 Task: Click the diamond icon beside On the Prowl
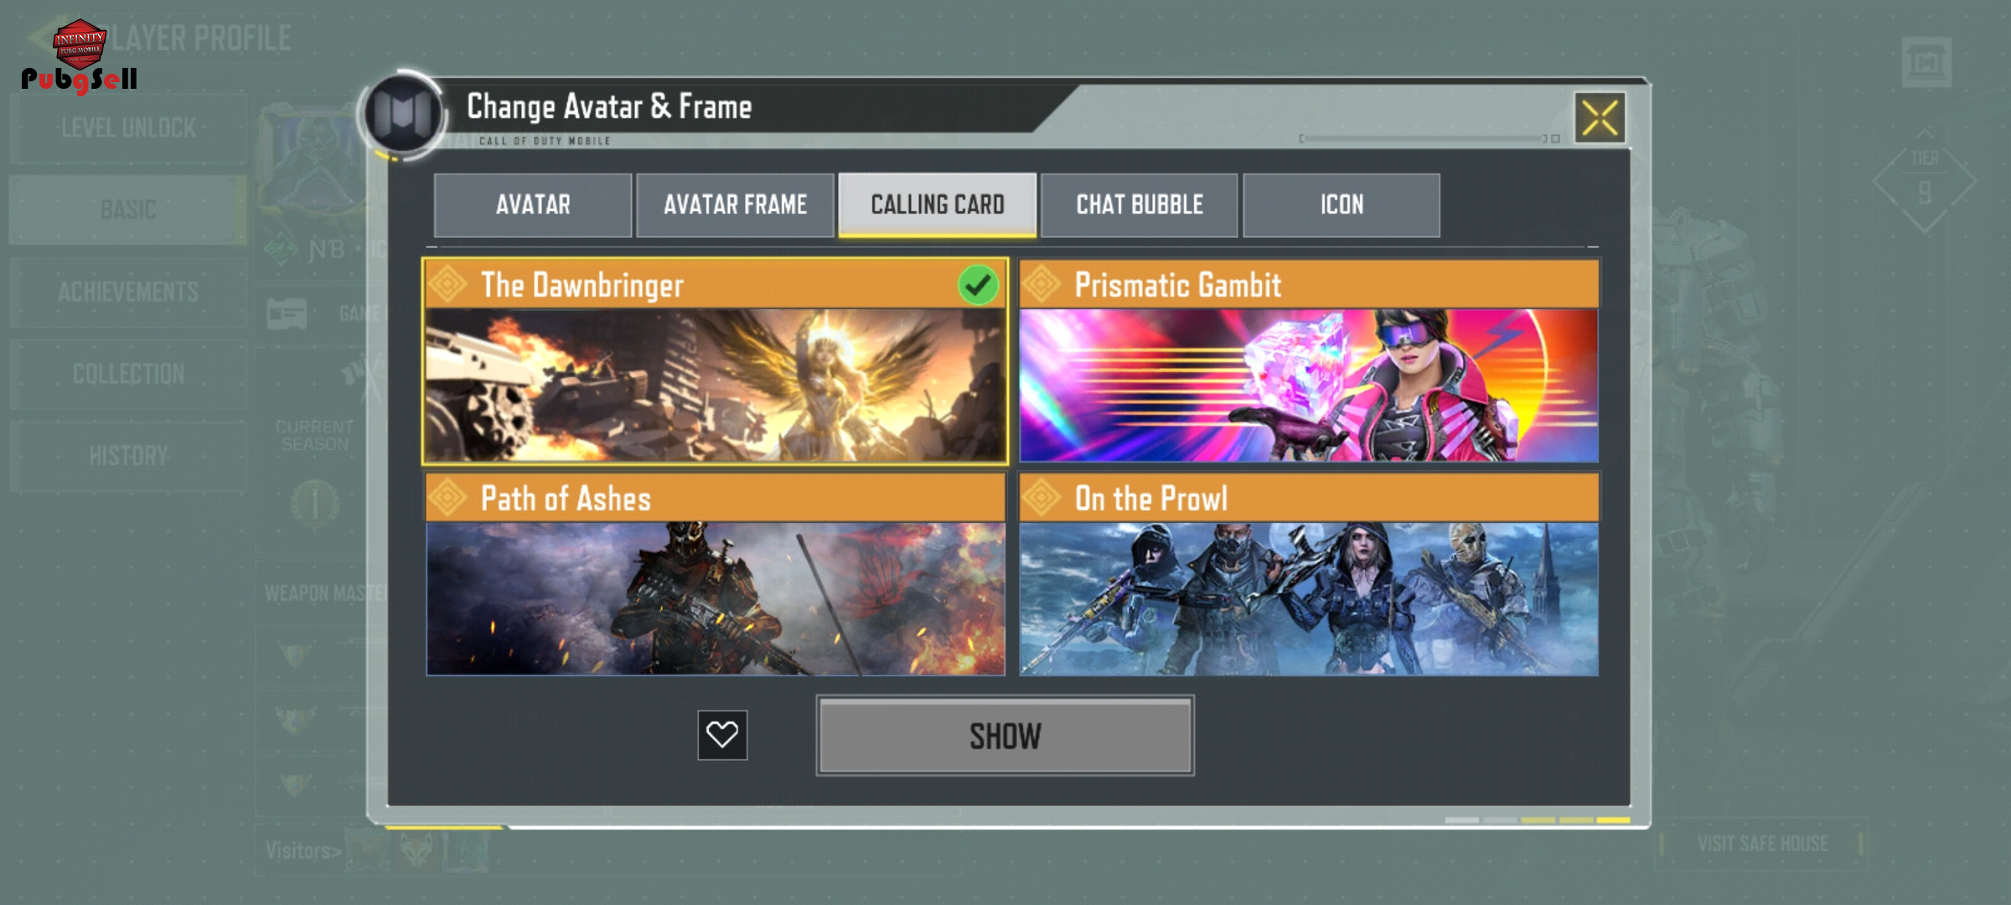(1042, 498)
